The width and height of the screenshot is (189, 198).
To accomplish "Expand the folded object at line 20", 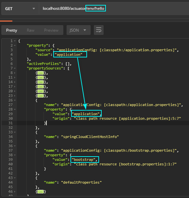I will (15, 91).
